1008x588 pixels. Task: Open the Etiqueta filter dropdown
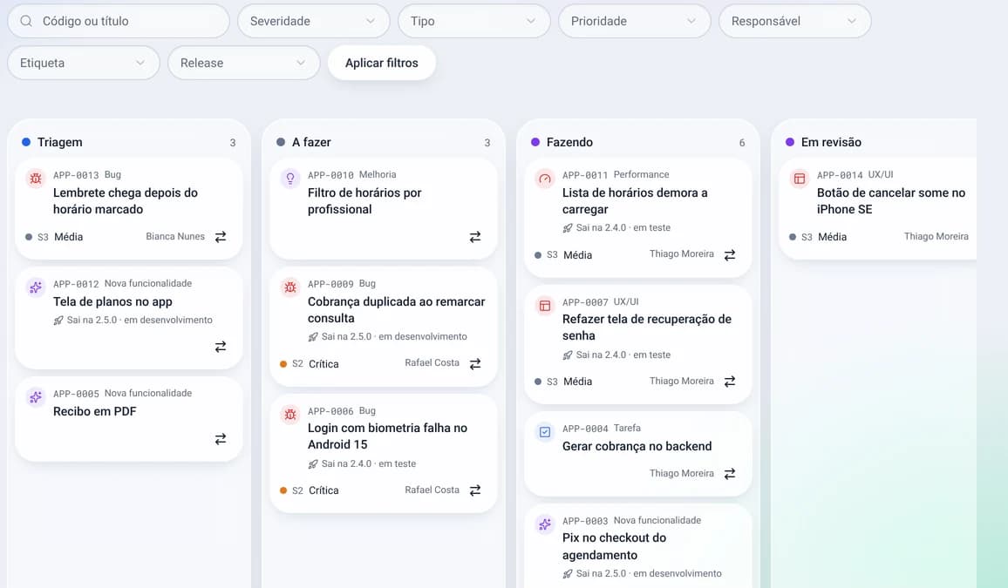tap(84, 63)
